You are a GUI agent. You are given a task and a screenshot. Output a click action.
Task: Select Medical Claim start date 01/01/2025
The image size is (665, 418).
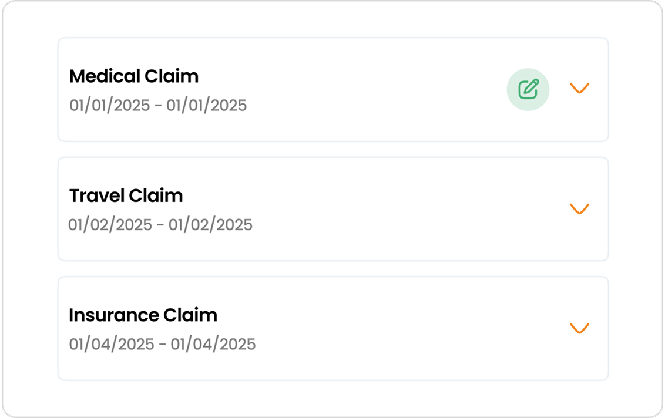(x=109, y=105)
